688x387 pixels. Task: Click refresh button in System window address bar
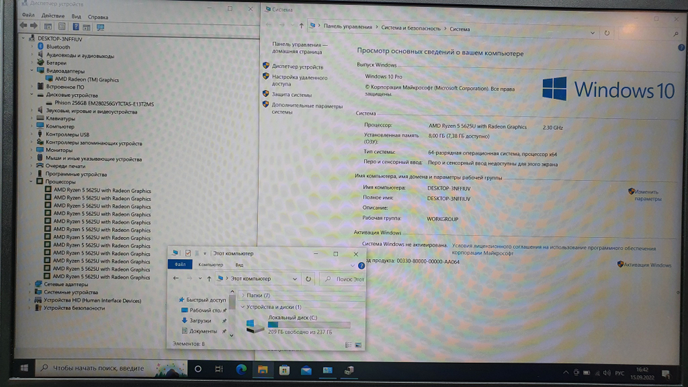607,33
